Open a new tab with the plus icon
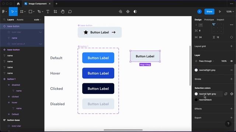The height and width of the screenshot is (132, 236). (x=56, y=4)
